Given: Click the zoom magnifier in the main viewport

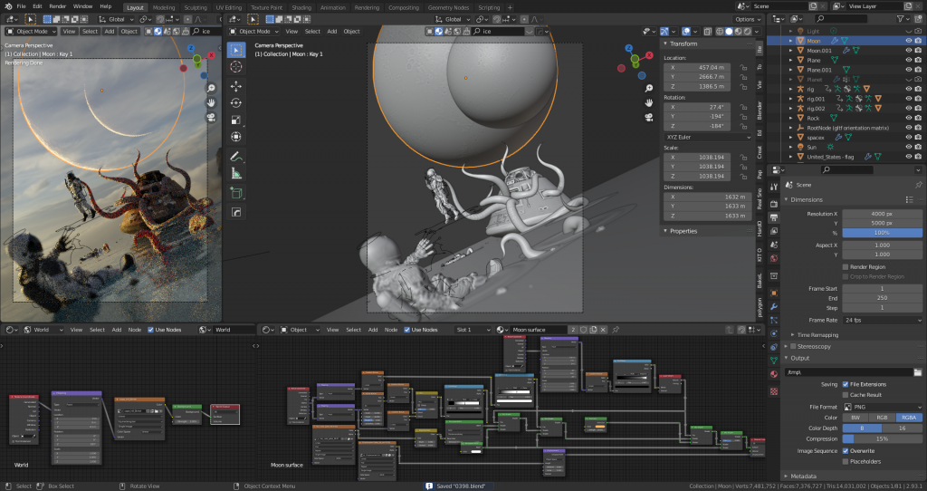Looking at the screenshot, I should 648,89.
